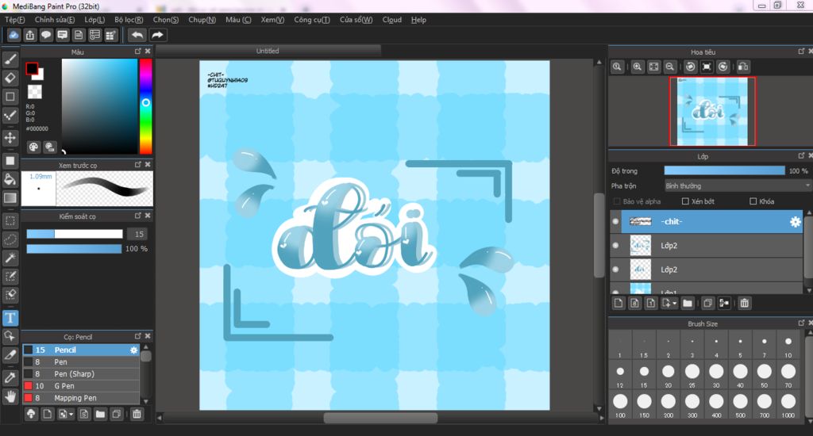Select the Text tool
813x436 pixels.
(10, 317)
